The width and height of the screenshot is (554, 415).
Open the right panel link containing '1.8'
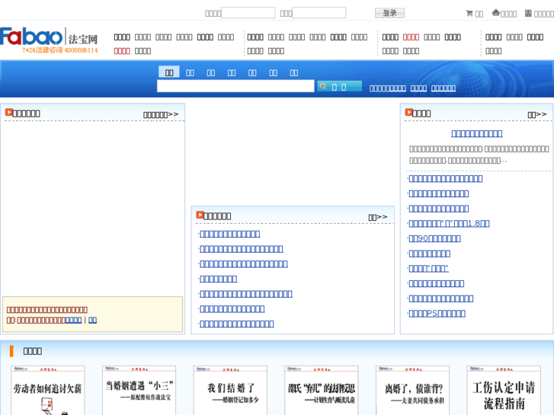click(449, 223)
